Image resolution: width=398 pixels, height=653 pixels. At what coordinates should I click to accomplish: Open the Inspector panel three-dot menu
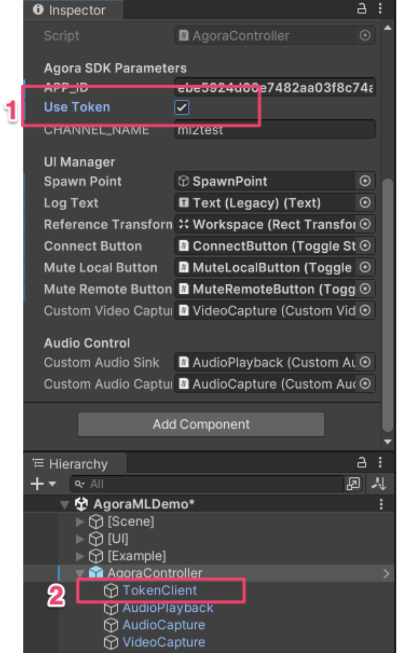pyautogui.click(x=380, y=9)
